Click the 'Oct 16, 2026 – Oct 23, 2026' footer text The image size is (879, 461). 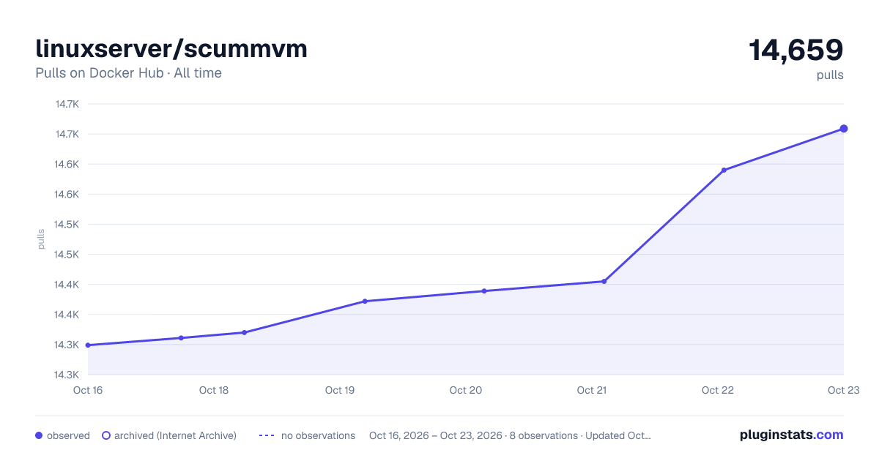[436, 435]
